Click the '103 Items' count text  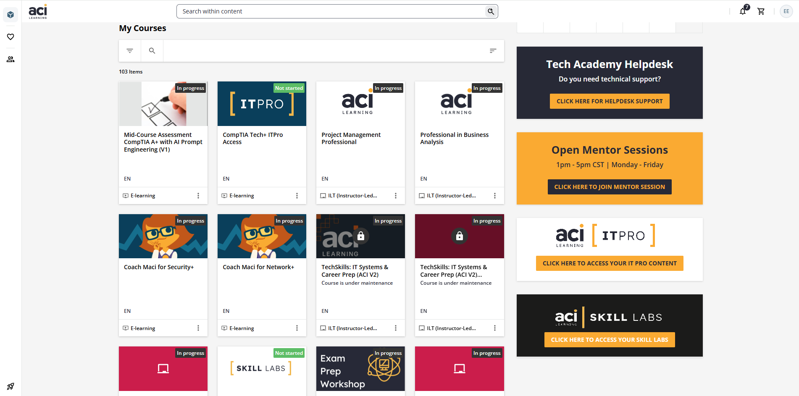click(131, 72)
